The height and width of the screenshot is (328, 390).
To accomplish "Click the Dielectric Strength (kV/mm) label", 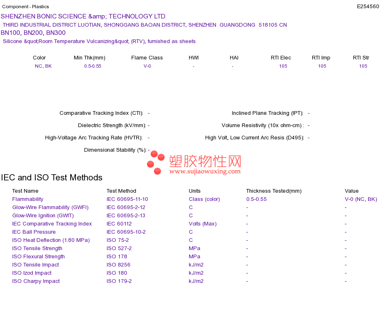I will [x=112, y=125].
